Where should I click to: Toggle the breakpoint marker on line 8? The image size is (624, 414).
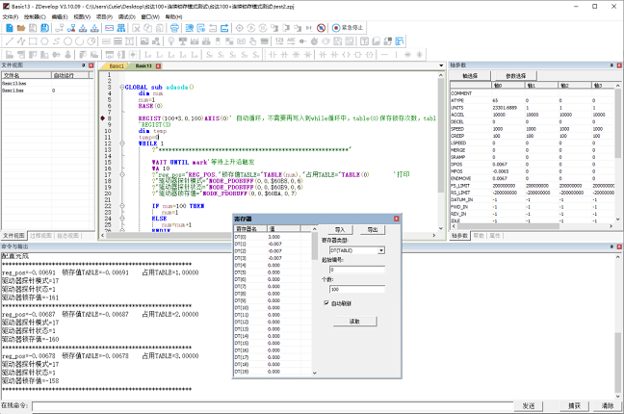[x=103, y=118]
